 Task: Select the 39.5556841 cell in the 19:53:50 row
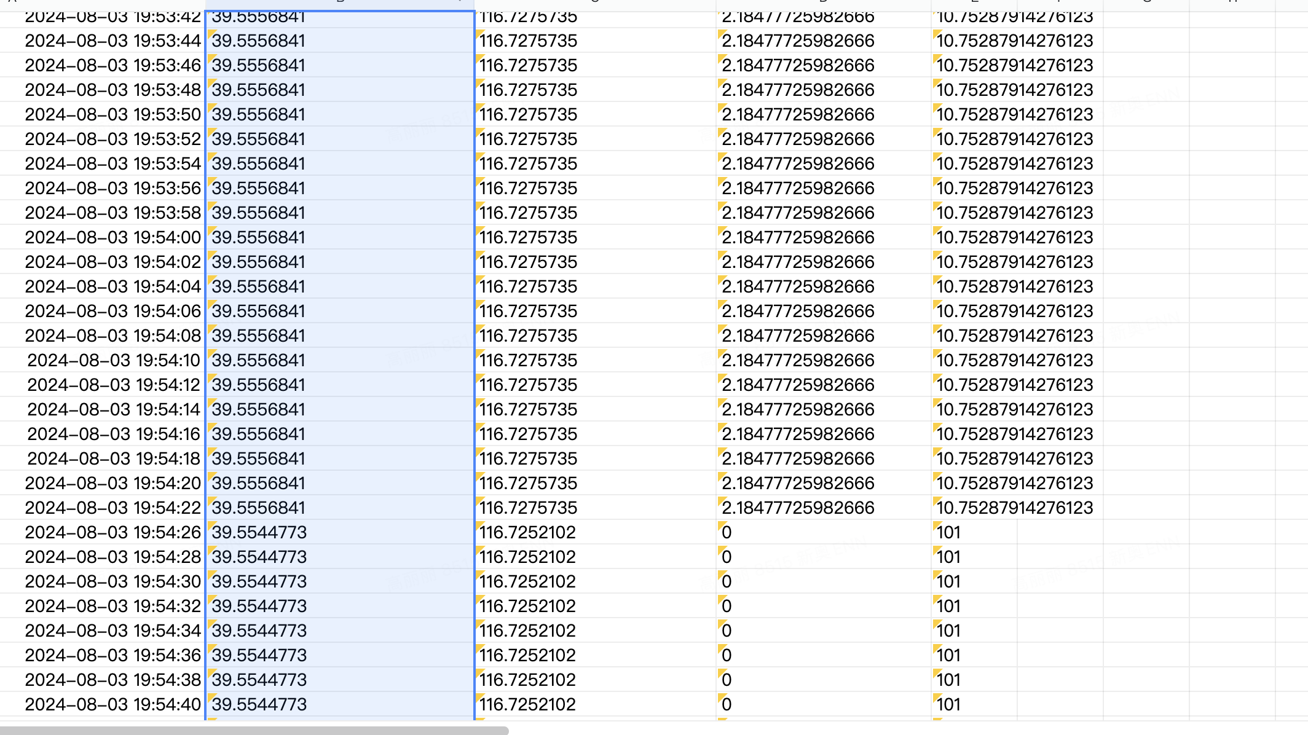pos(258,114)
